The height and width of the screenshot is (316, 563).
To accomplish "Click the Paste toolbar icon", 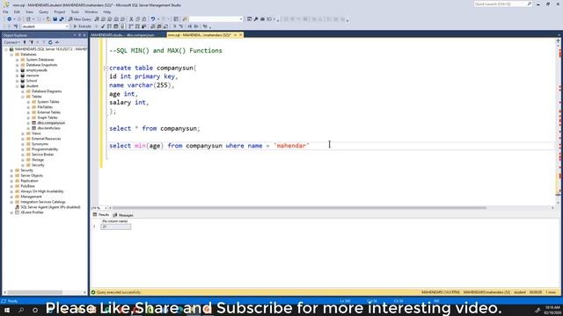I will point(144,19).
